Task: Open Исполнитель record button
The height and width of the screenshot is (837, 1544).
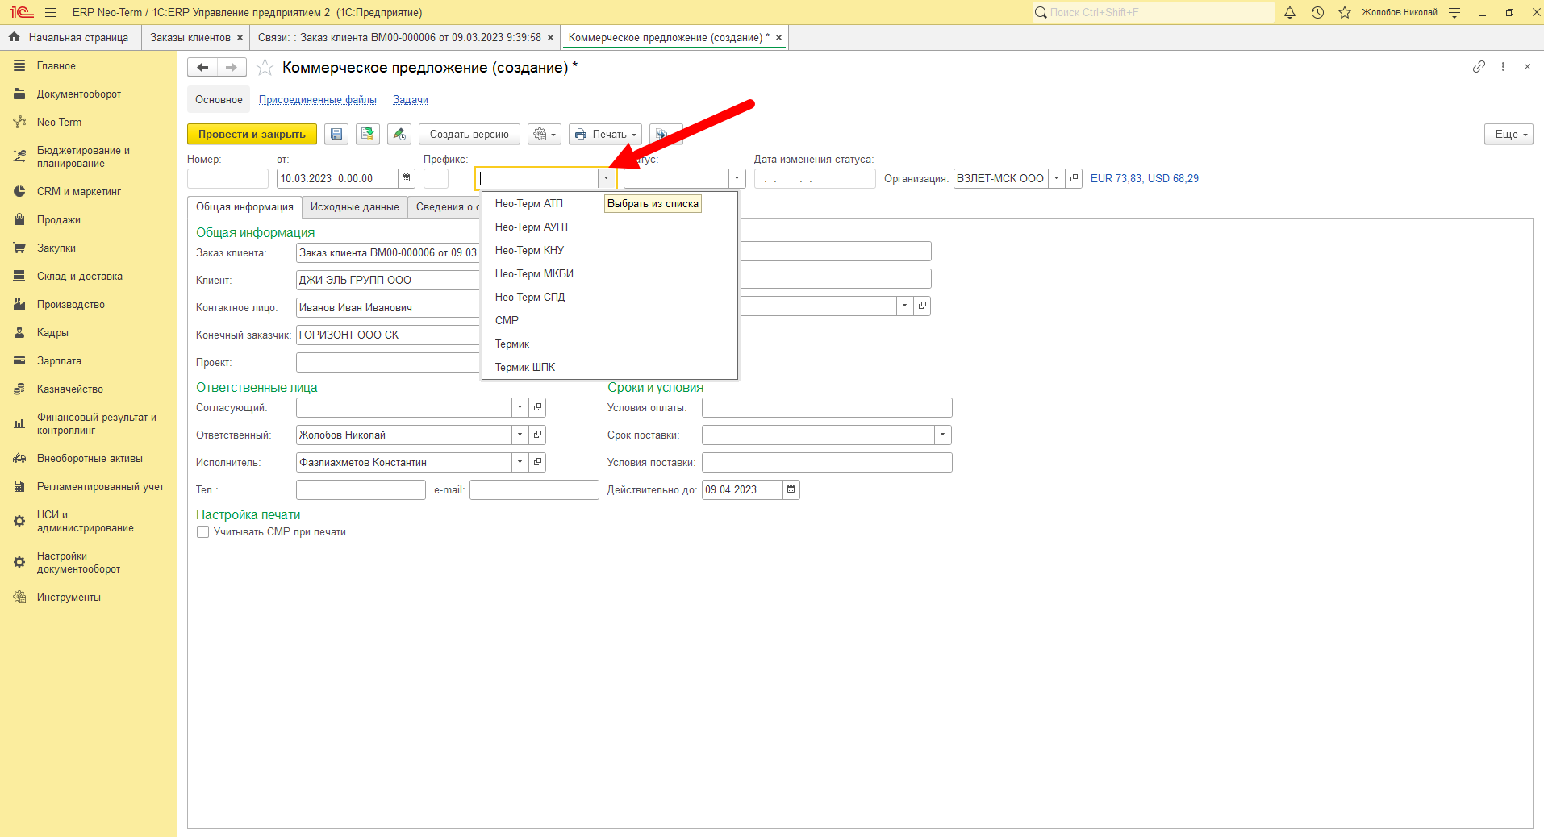Action: pos(538,462)
